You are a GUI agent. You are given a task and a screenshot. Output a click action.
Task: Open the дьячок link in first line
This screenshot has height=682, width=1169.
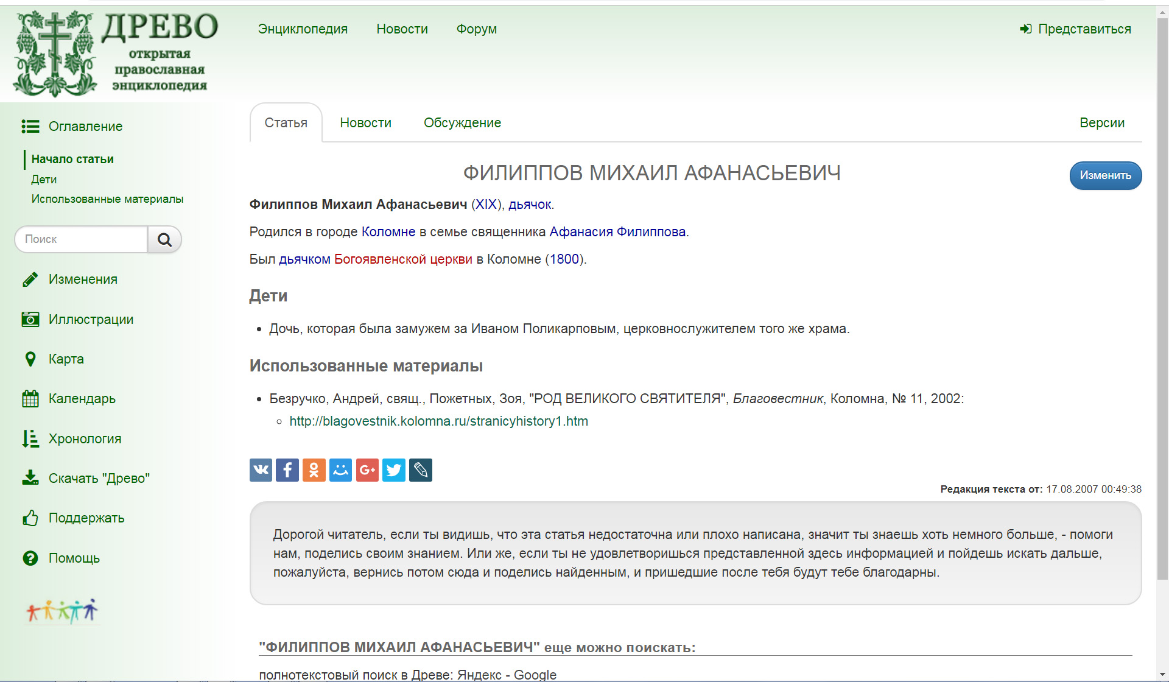[530, 205]
